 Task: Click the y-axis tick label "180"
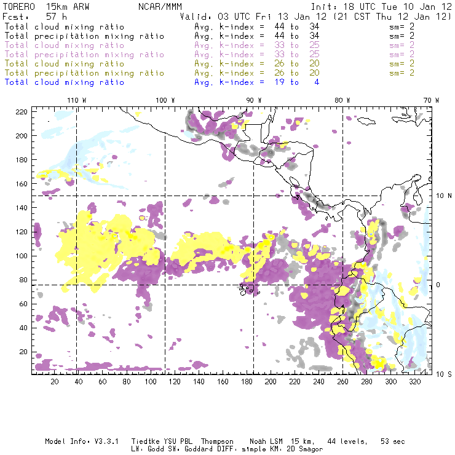[22, 160]
